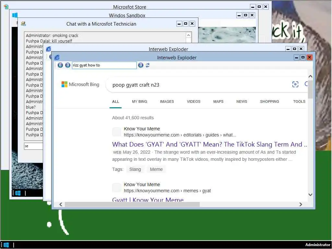Switch to SHOPPING tab
The height and width of the screenshot is (249, 332).
click(x=269, y=101)
